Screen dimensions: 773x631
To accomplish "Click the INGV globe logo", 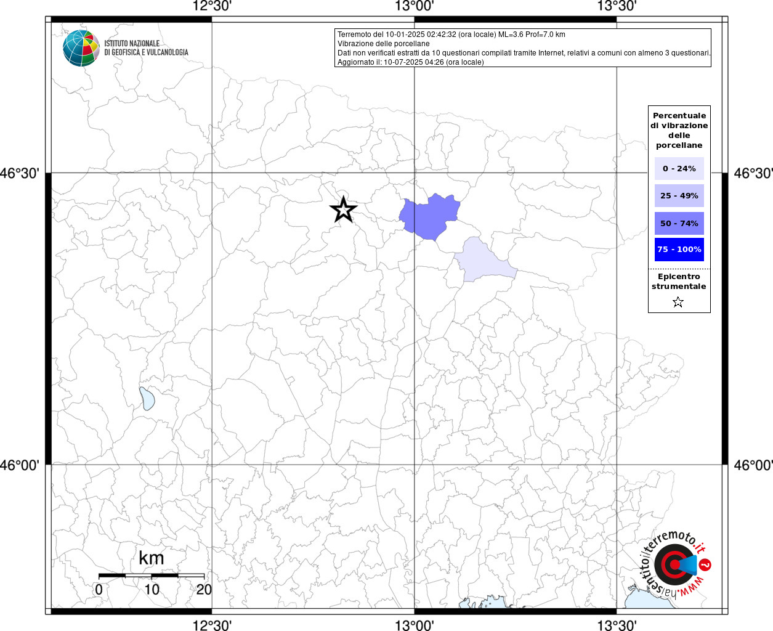I will (81, 48).
